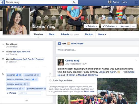
Task: Show the 17 more tags link
Action: (x=12, y=93)
